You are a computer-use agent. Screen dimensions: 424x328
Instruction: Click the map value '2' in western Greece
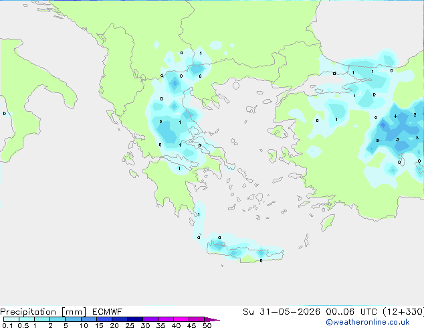click(161, 122)
